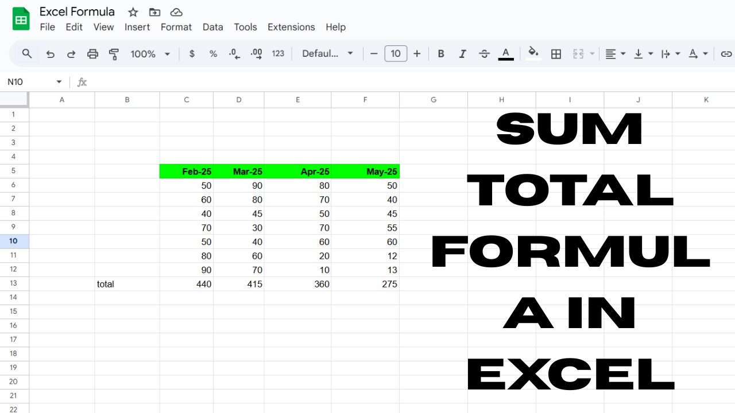
Task: Activate the paint format tool
Action: [114, 54]
